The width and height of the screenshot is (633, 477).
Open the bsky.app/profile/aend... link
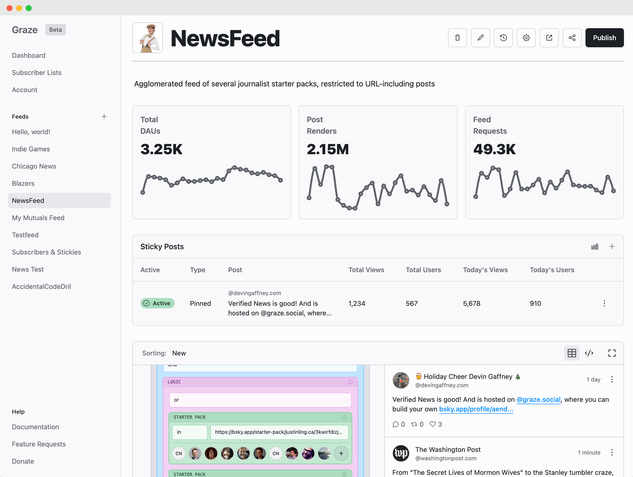(476, 409)
